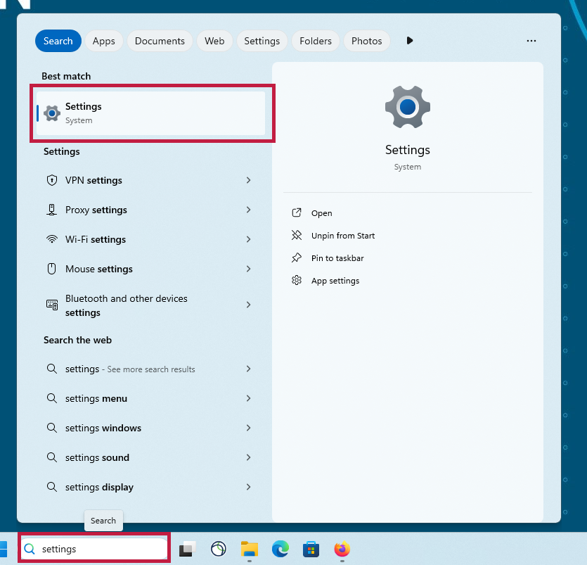
Task: Open the Settings best match result
Action: click(x=151, y=113)
